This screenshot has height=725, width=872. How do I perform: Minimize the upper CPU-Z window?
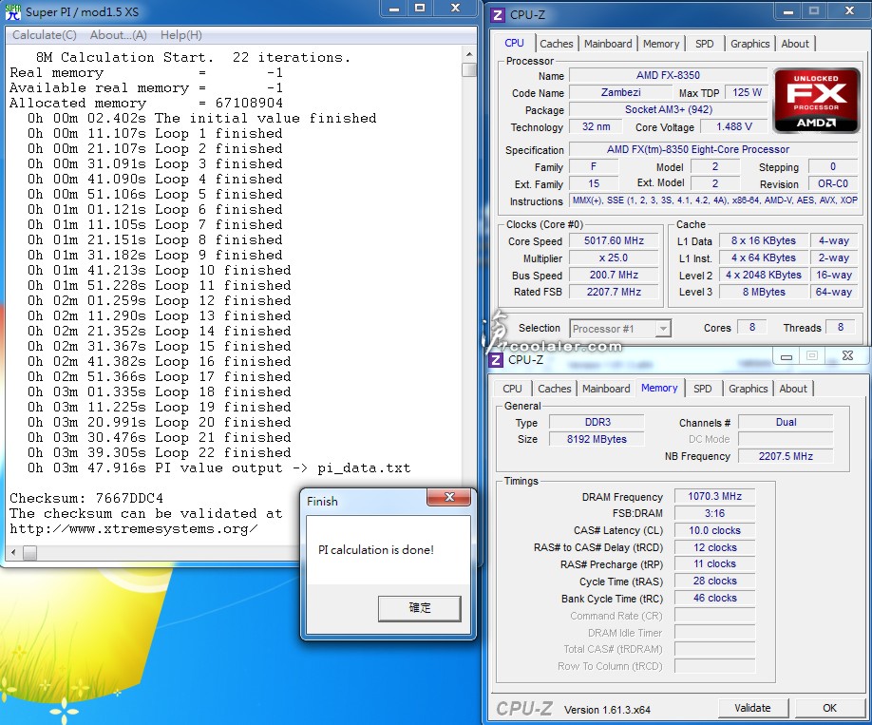coord(788,11)
